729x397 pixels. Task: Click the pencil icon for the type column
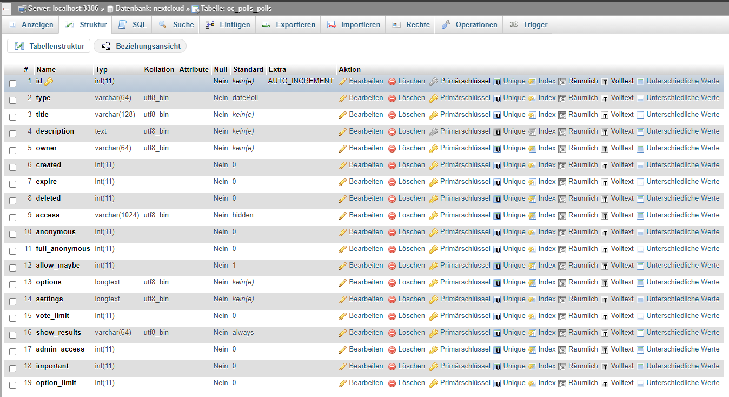(x=342, y=98)
